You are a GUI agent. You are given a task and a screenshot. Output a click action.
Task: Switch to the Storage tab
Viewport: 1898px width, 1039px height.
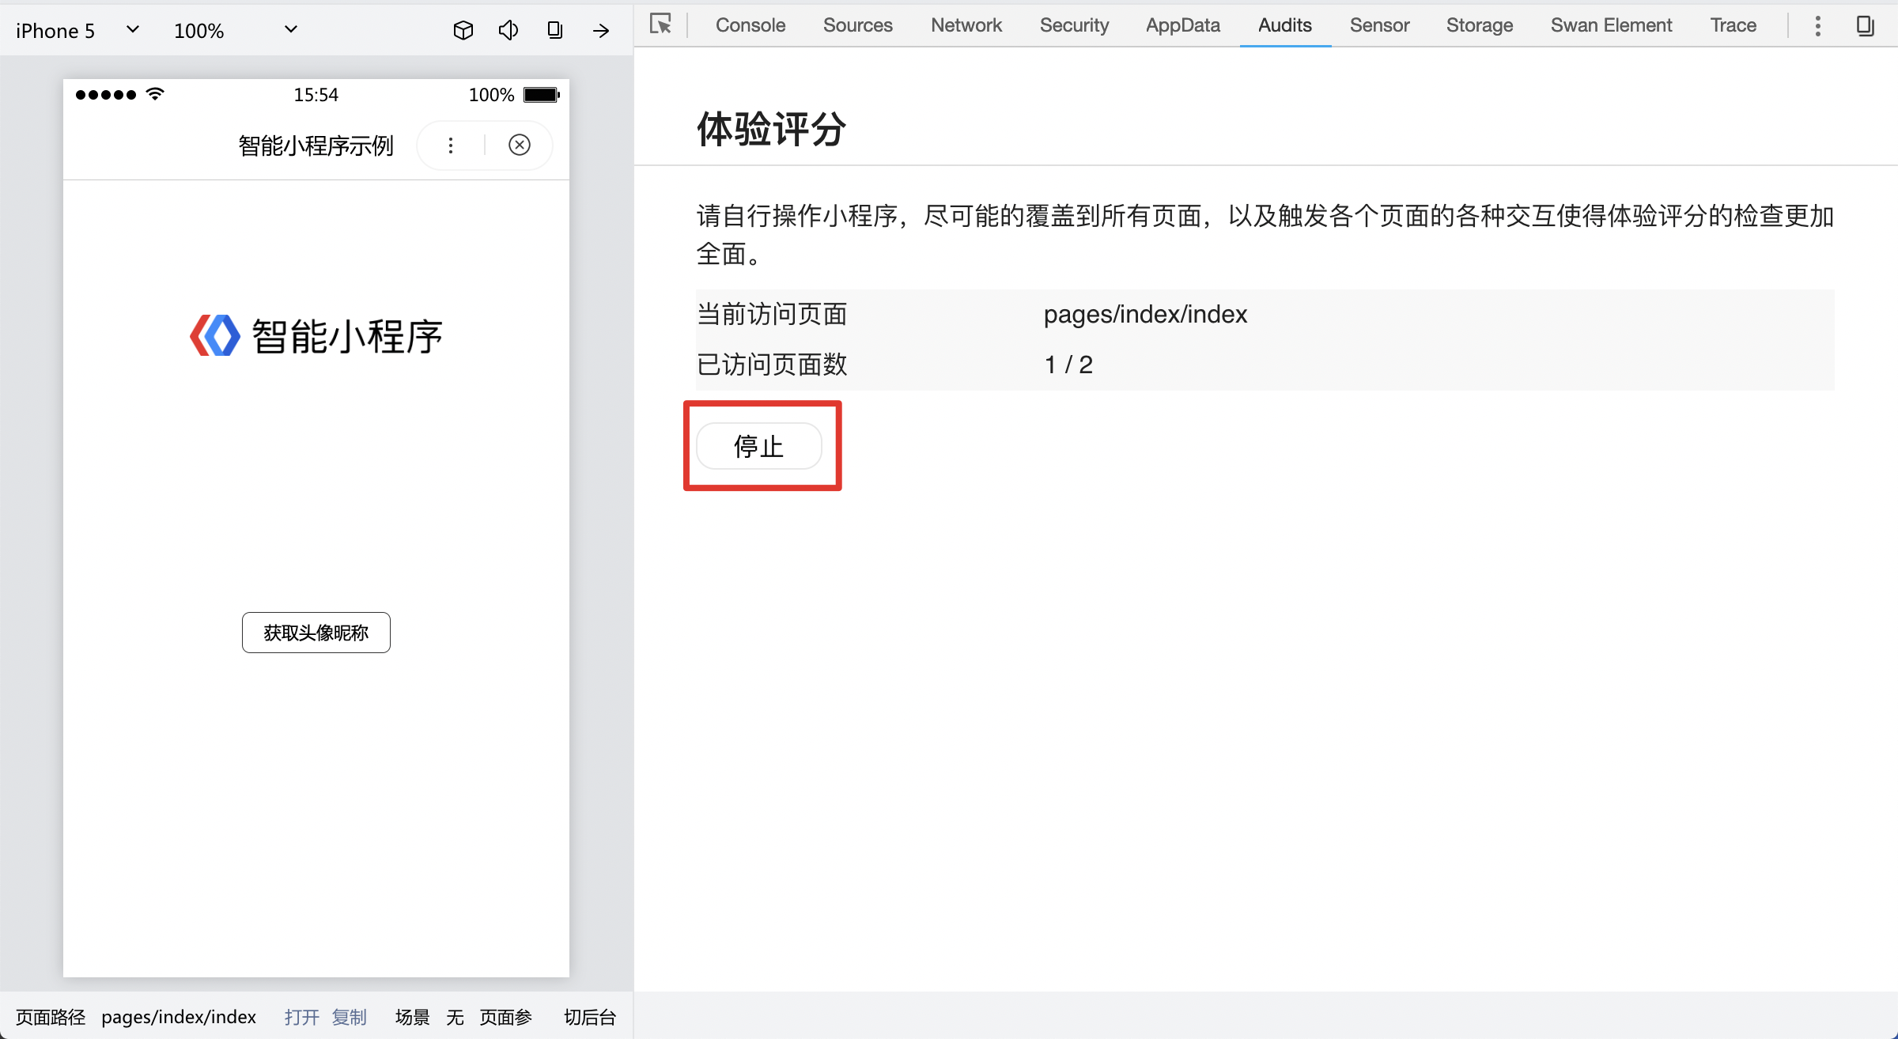(1480, 25)
